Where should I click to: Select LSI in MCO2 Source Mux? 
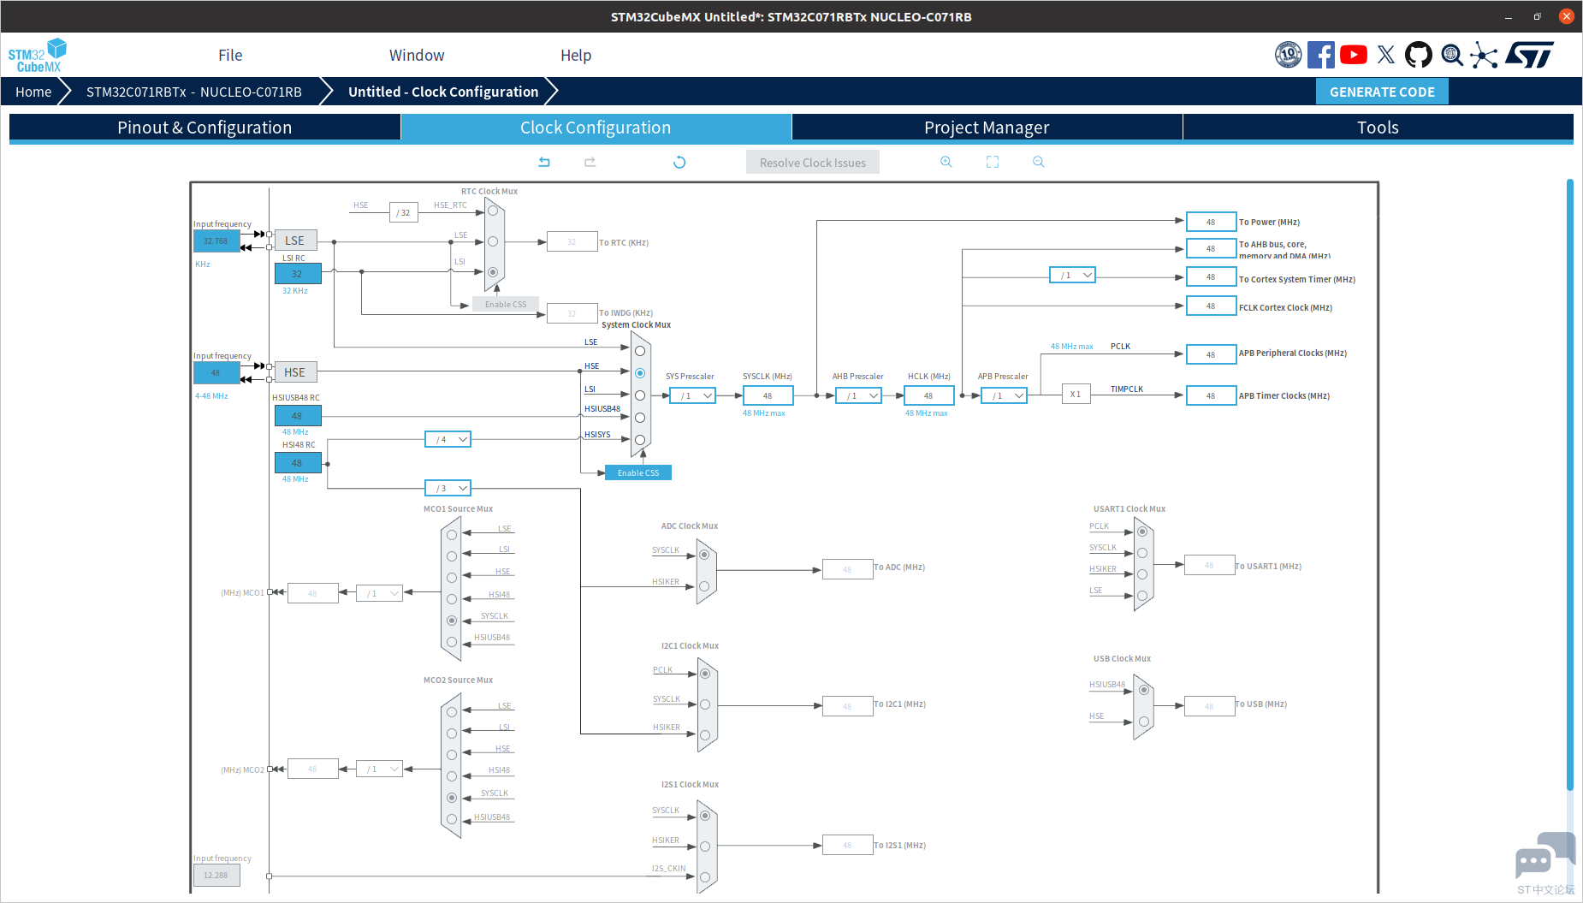pos(452,734)
